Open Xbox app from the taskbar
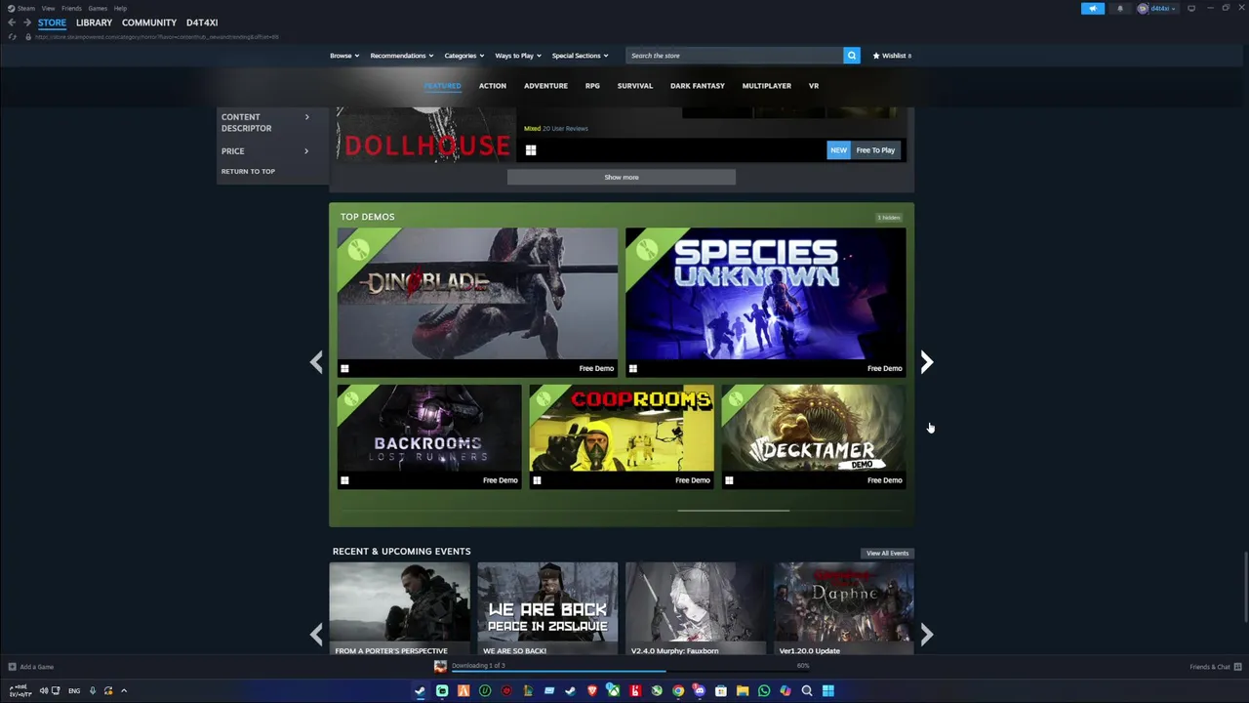The image size is (1249, 703). pyautogui.click(x=613, y=691)
